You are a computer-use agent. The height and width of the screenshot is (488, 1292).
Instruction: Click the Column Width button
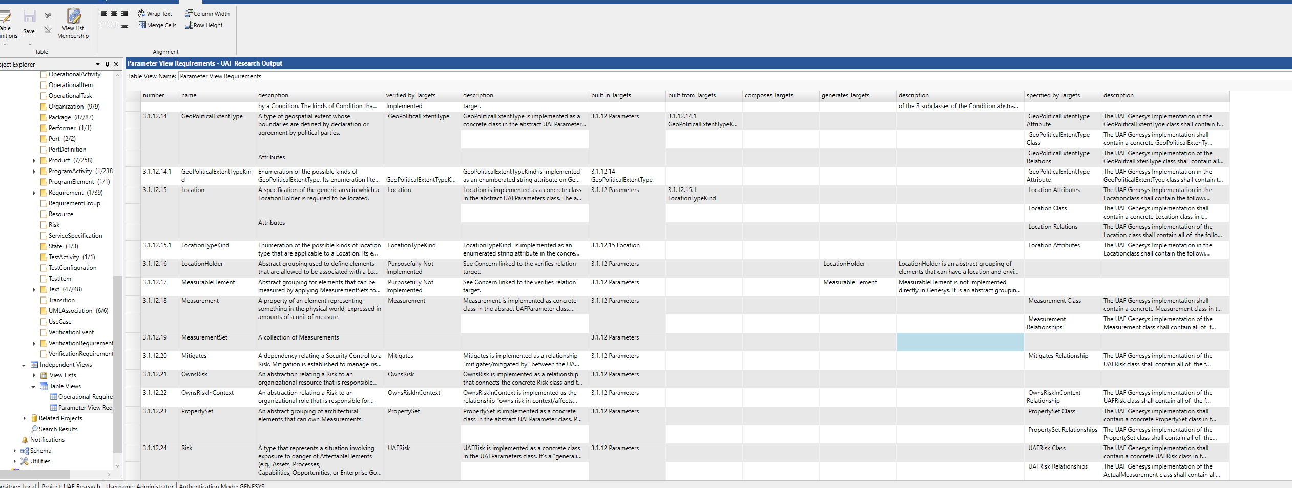(x=207, y=14)
